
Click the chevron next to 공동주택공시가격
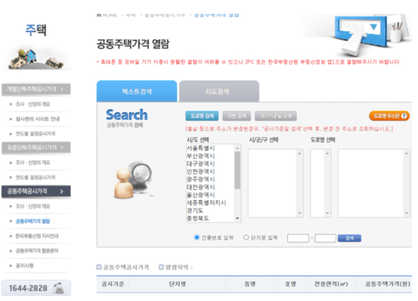(x=62, y=191)
